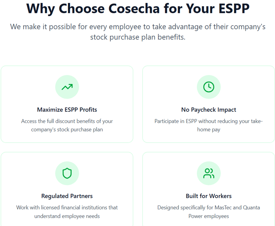275x226 pixels.
Task: Click the green circle behind the trend arrow
Action: 67,87
